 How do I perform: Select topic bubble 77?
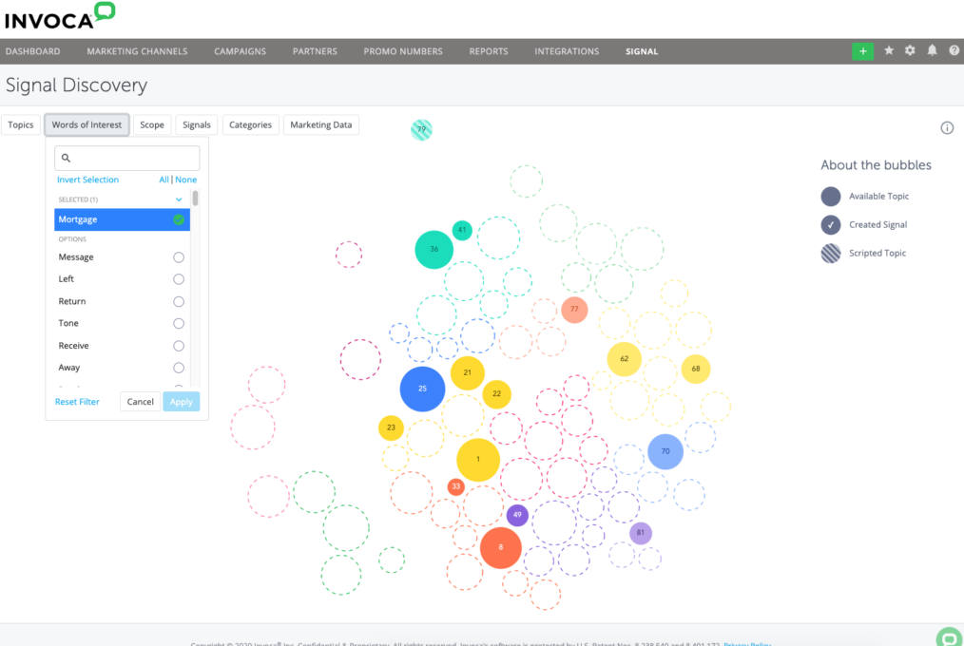(574, 310)
